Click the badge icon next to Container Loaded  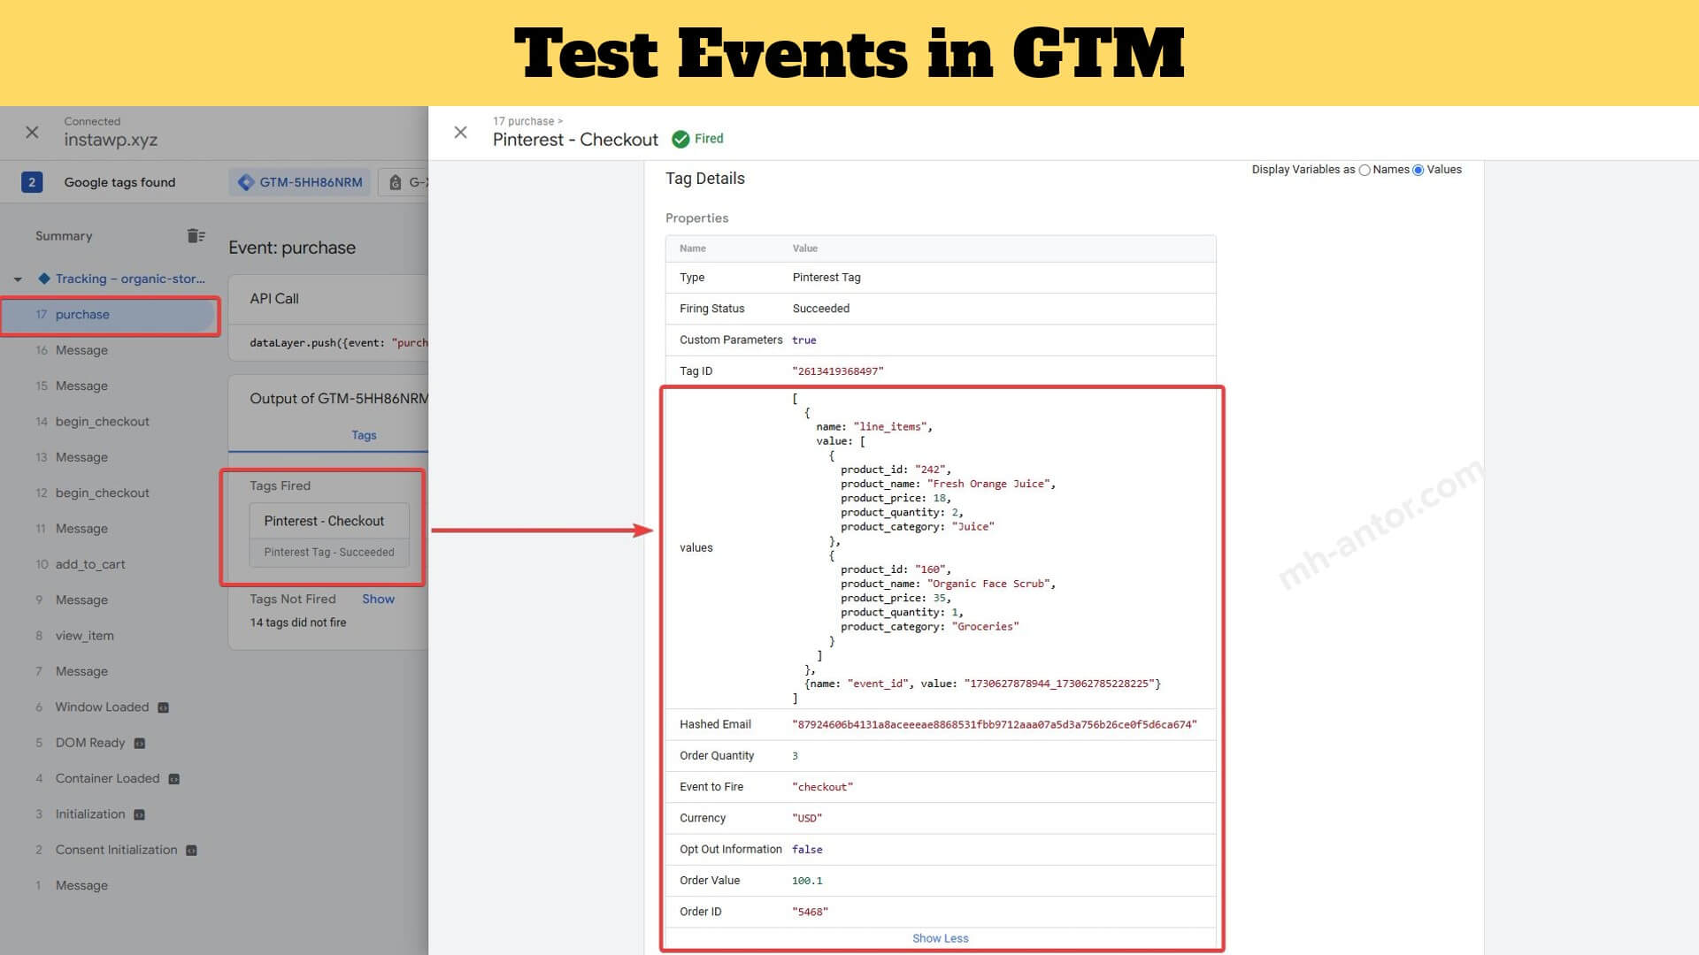(x=174, y=779)
